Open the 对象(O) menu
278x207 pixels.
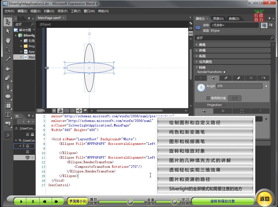49,11
